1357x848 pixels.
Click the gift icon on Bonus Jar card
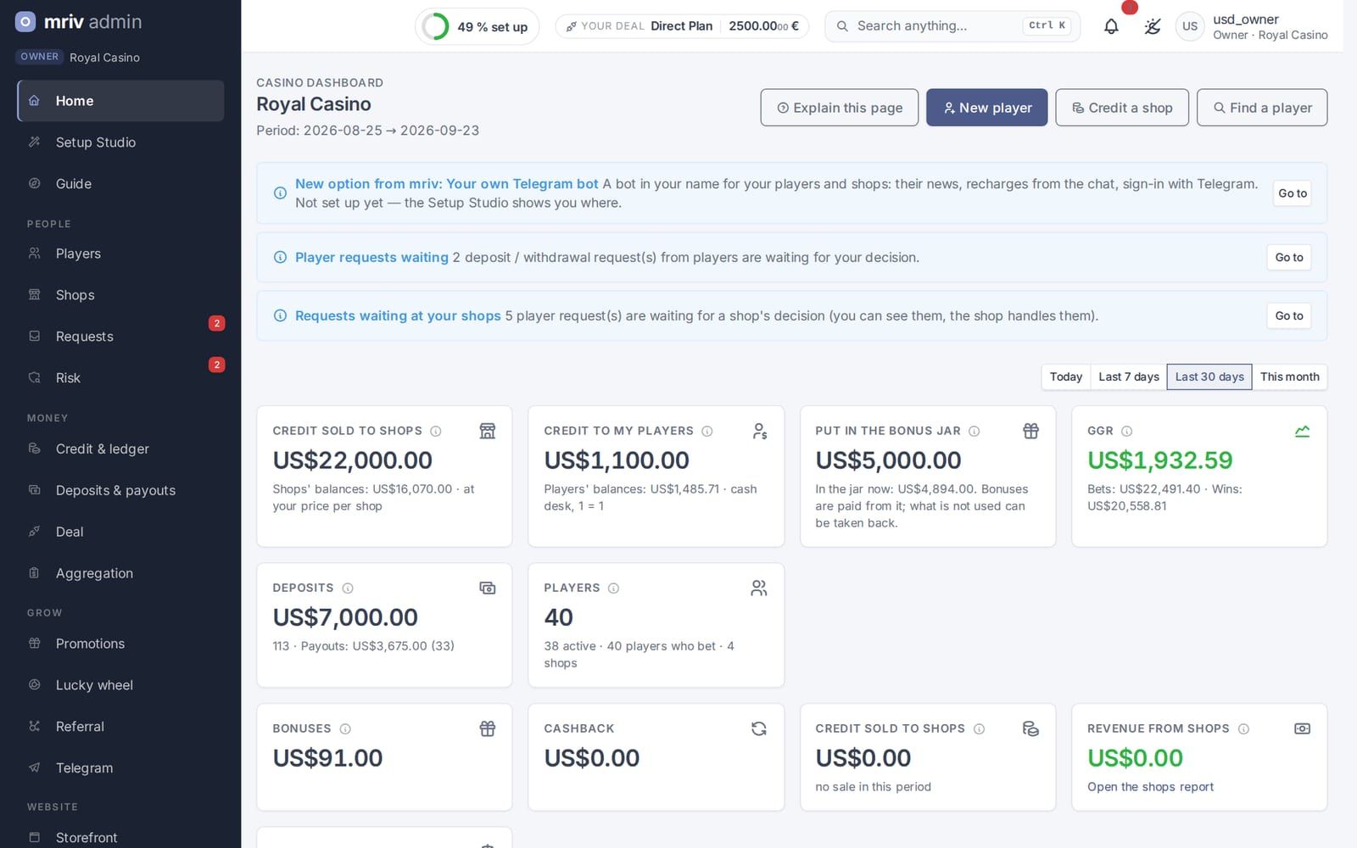(x=1030, y=431)
